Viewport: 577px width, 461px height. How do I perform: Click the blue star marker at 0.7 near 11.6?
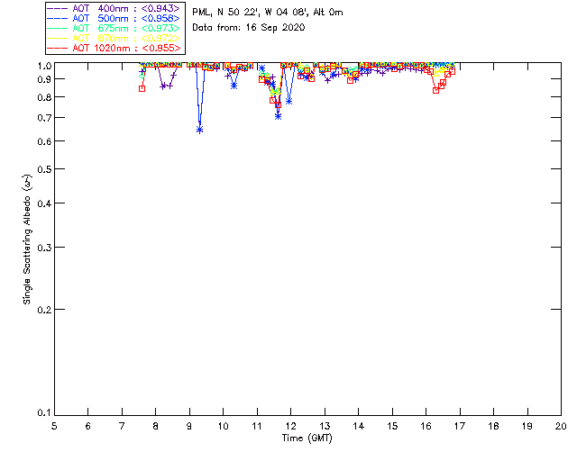[279, 116]
